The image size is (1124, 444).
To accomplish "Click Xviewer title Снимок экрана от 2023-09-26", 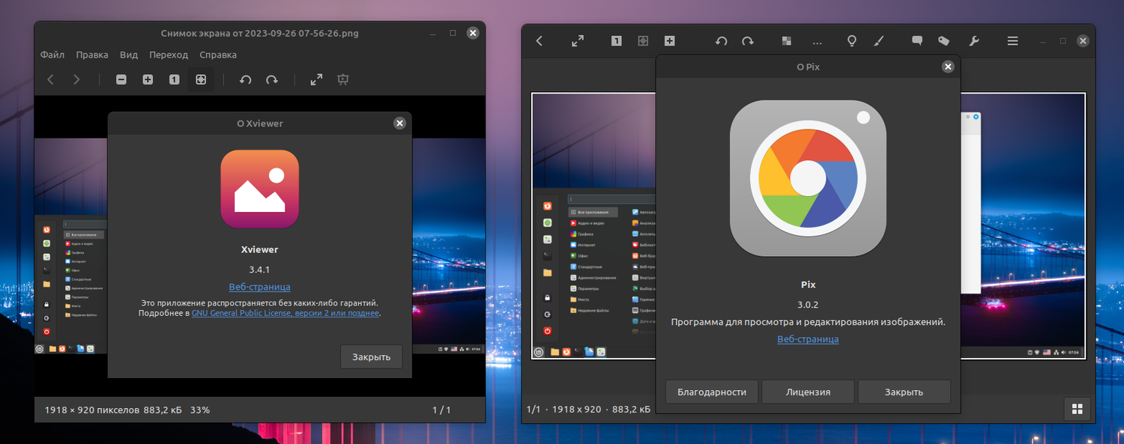I will (x=259, y=33).
